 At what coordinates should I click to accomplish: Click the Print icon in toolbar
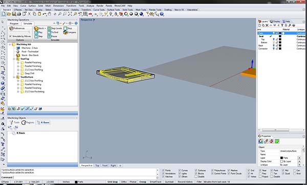19,14
